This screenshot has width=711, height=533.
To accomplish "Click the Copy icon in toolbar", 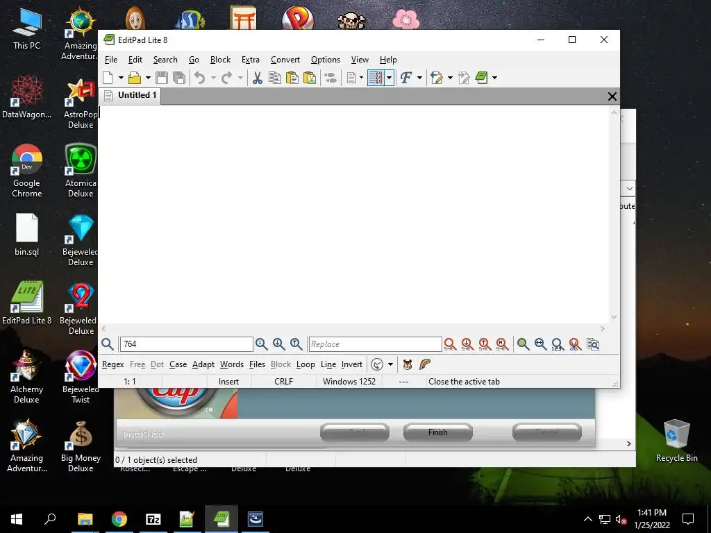I will [275, 78].
